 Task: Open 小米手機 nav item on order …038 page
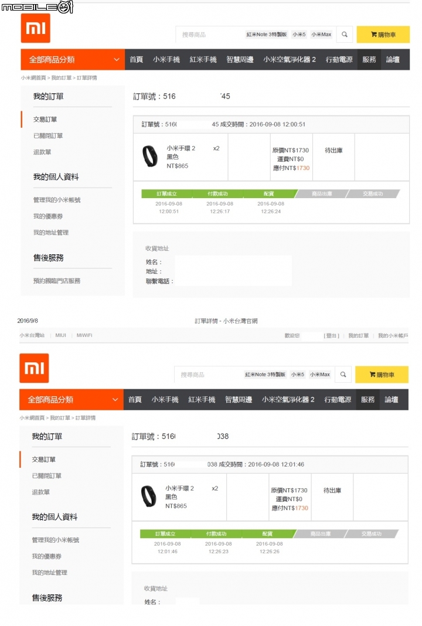click(x=165, y=400)
